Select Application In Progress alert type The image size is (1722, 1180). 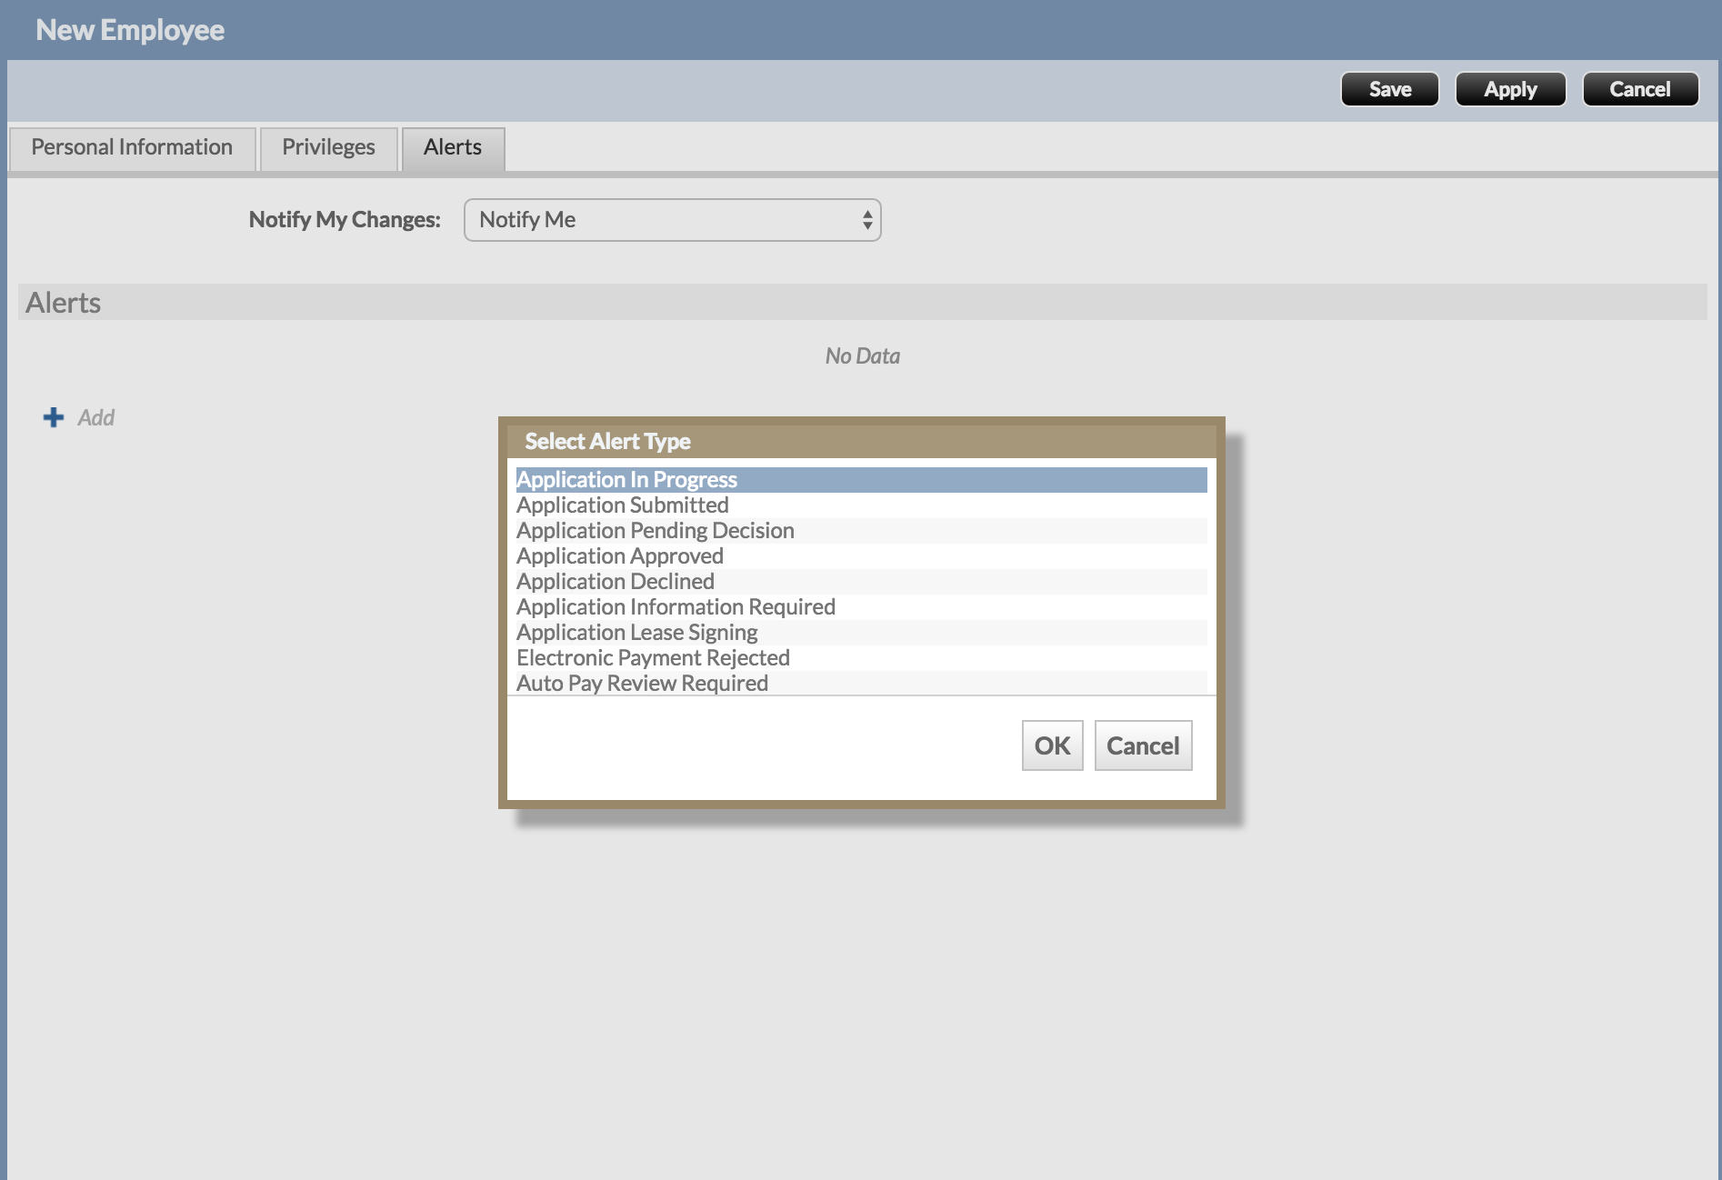626,480
